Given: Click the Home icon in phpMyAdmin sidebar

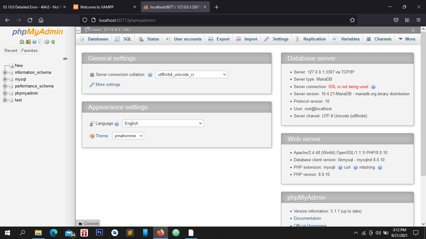Looking at the screenshot, I should coord(22,42).
